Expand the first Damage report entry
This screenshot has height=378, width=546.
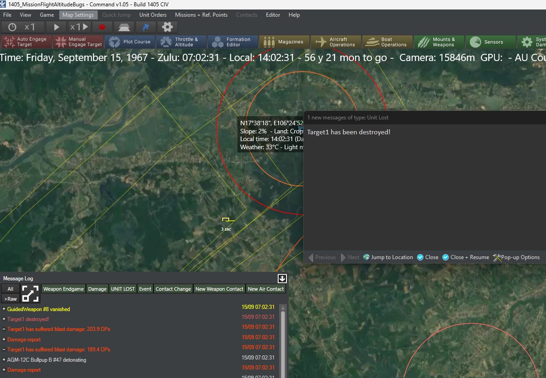(4, 340)
